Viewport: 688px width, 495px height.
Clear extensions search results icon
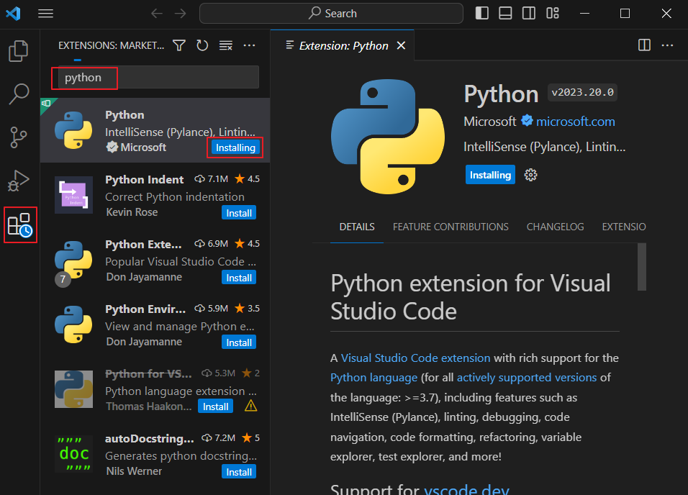click(x=226, y=45)
